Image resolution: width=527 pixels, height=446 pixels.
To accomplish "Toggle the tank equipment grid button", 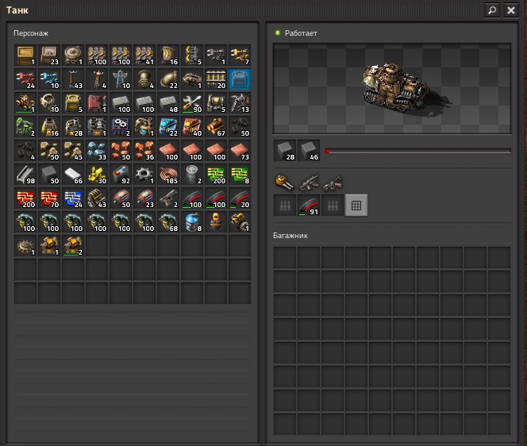I will click(356, 205).
